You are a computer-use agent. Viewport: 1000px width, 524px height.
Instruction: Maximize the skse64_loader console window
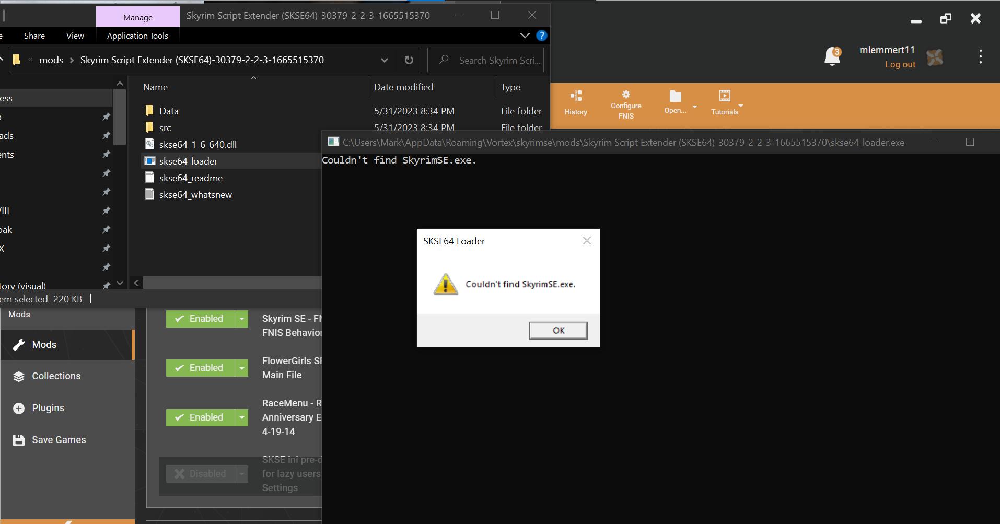[x=970, y=142]
